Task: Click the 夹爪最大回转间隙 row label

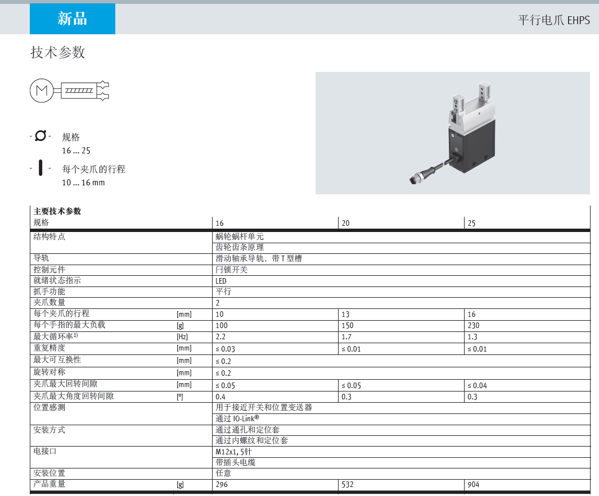Action: pyautogui.click(x=65, y=384)
